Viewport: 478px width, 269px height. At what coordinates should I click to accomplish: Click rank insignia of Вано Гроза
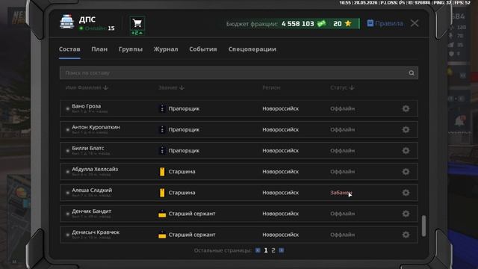pyautogui.click(x=162, y=108)
